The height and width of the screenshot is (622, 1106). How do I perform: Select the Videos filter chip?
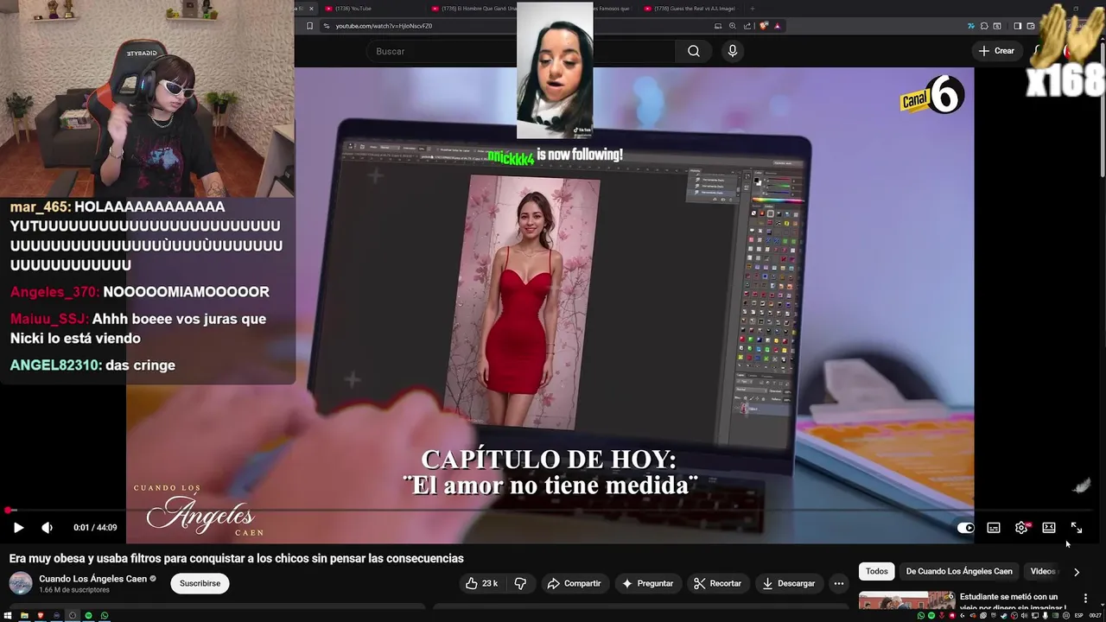pos(1042,571)
